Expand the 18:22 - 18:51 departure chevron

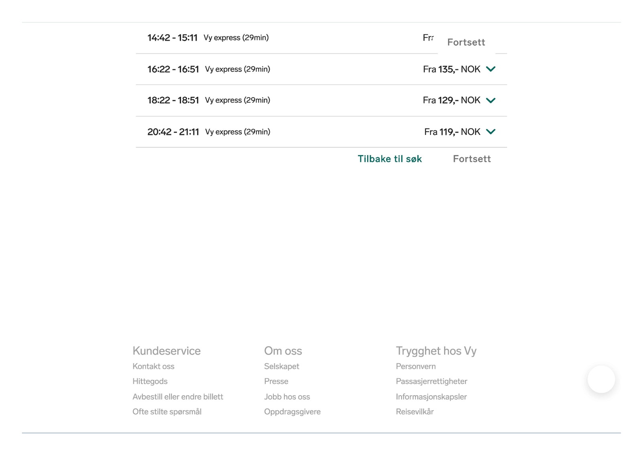(490, 100)
